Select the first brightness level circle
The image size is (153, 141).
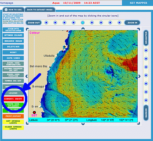click(146, 50)
